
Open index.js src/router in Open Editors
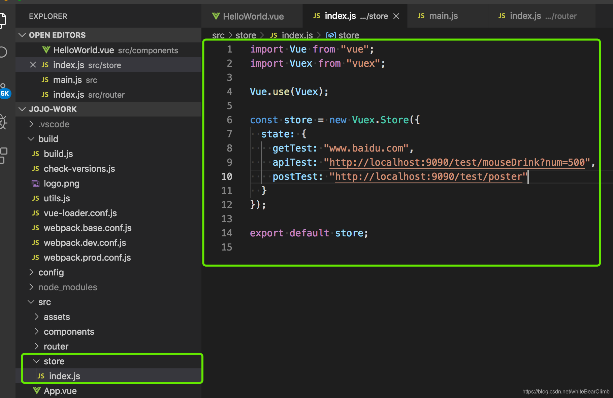[x=108, y=95]
